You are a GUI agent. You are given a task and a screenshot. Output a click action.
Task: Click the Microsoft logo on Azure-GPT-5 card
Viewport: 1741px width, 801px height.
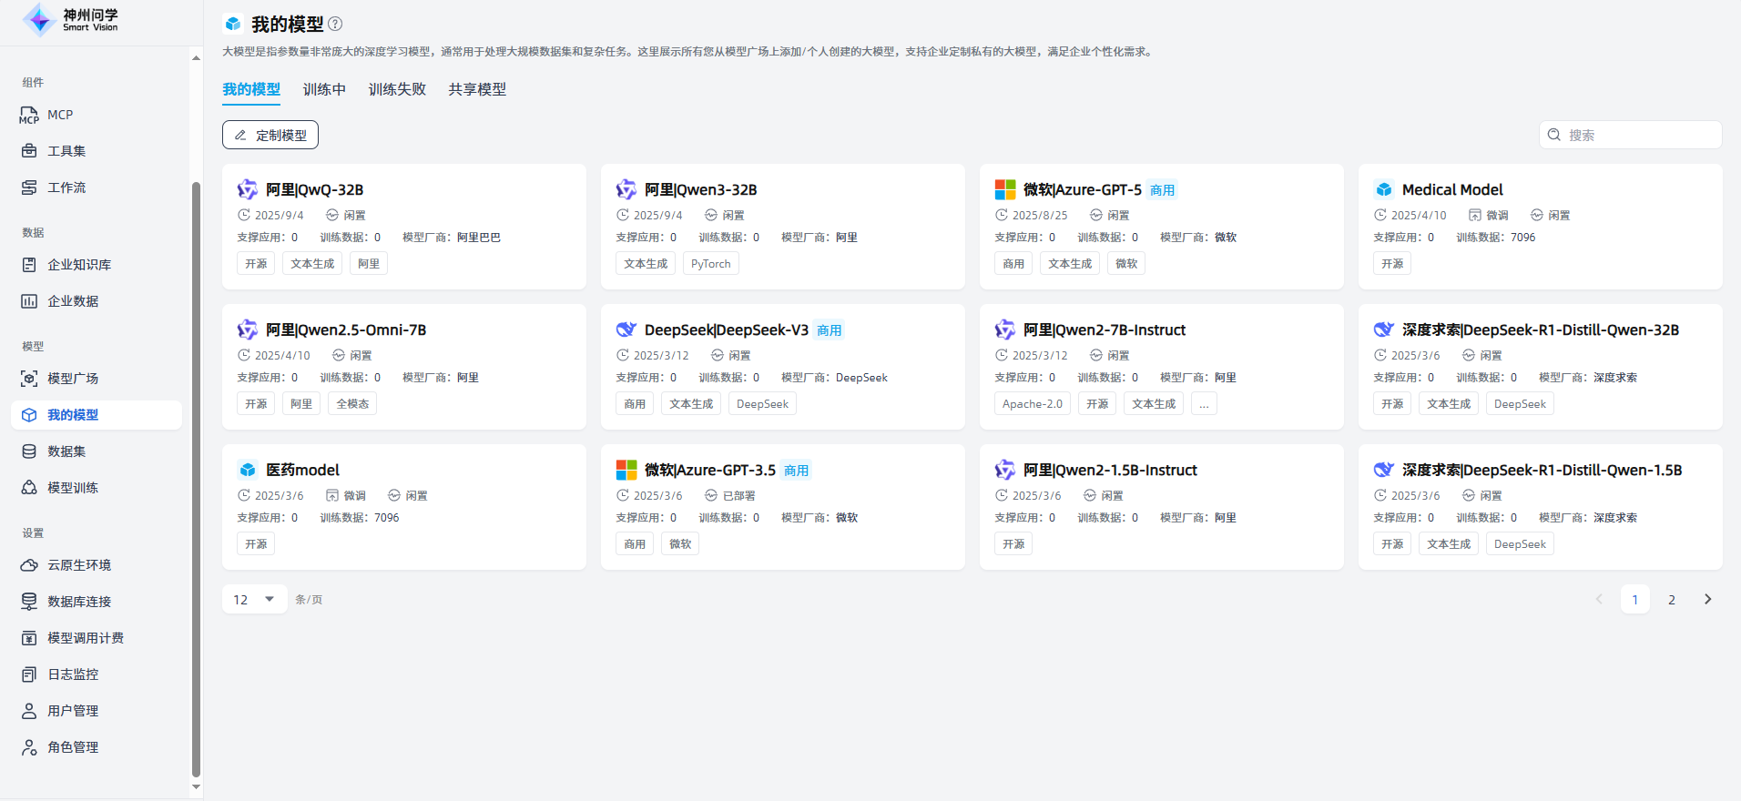click(1005, 189)
